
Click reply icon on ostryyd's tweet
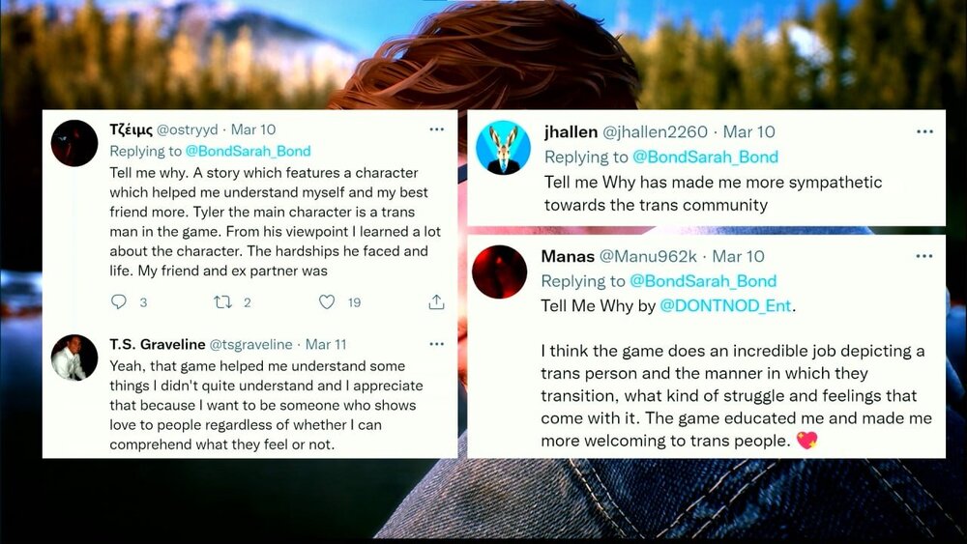tap(118, 301)
